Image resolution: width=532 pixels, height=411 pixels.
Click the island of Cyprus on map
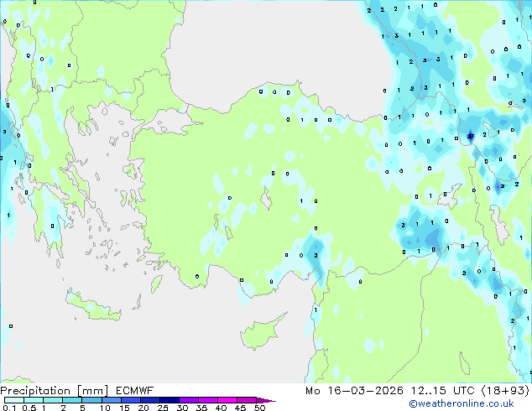261,331
